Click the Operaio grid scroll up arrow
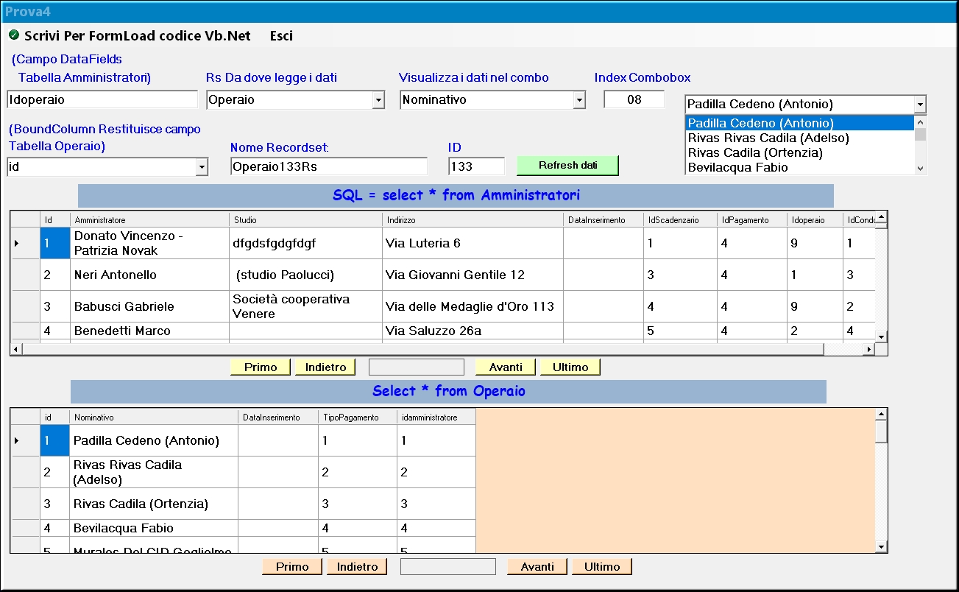This screenshot has width=959, height=592. point(881,415)
